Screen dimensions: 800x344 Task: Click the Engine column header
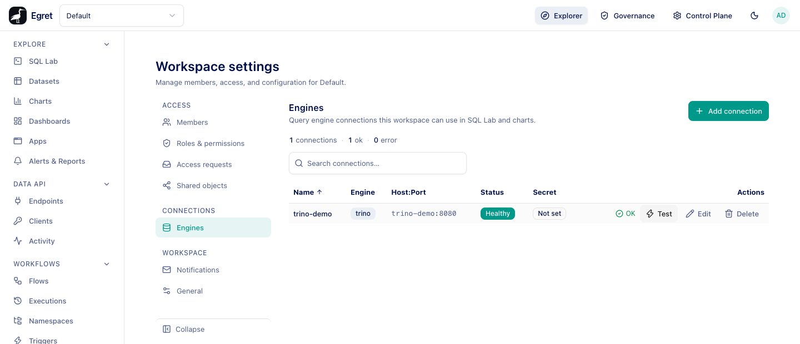363,192
